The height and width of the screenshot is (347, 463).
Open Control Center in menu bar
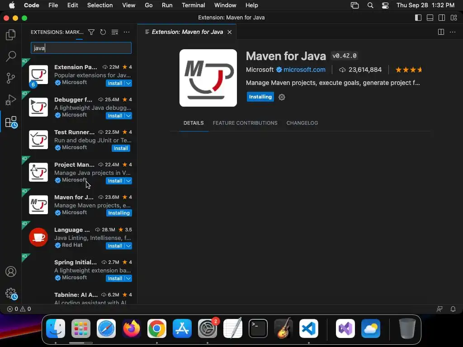tap(385, 5)
